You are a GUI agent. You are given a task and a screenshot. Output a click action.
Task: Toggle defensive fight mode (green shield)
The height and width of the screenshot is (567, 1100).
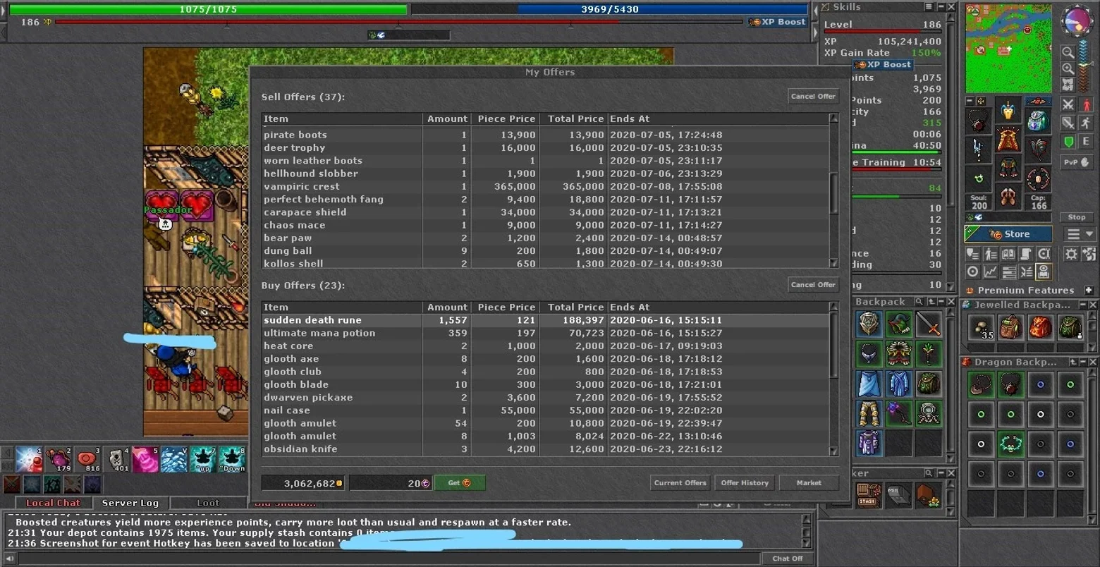1069,142
